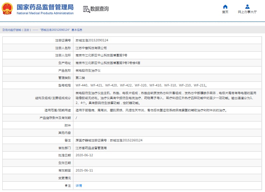Click the 网上办事大厅 label text
The width and height of the screenshot is (265, 192).
pyautogui.click(x=247, y=12)
